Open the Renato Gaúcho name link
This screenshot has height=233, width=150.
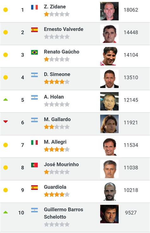[61, 52]
